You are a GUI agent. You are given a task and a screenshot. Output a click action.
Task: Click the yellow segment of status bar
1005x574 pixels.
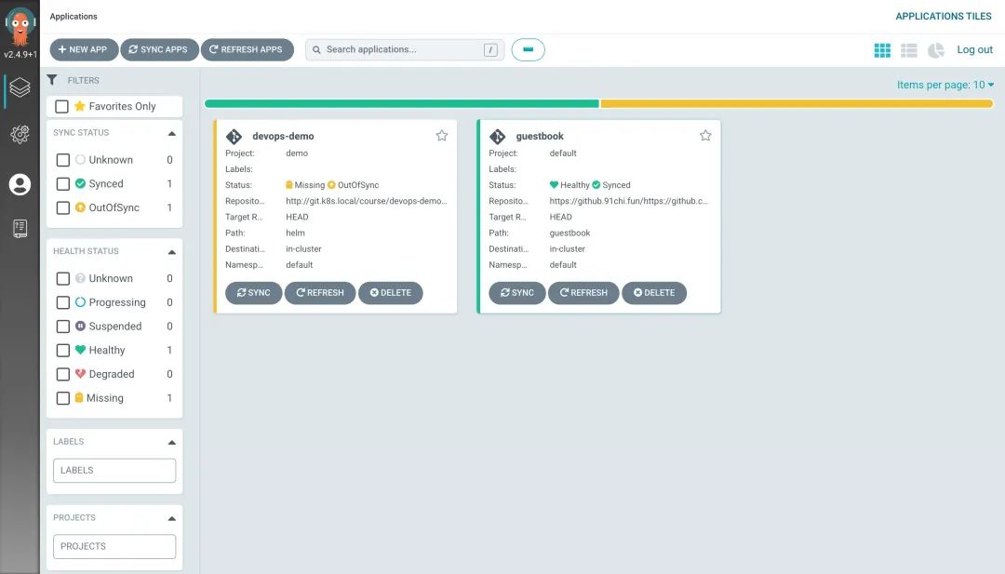click(796, 103)
